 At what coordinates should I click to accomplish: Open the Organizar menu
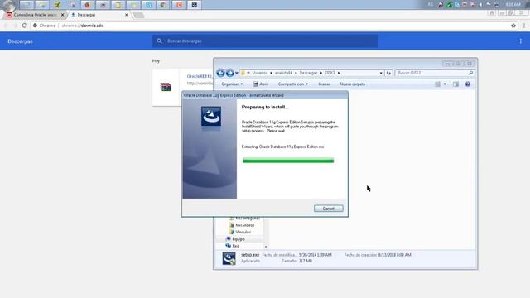232,84
